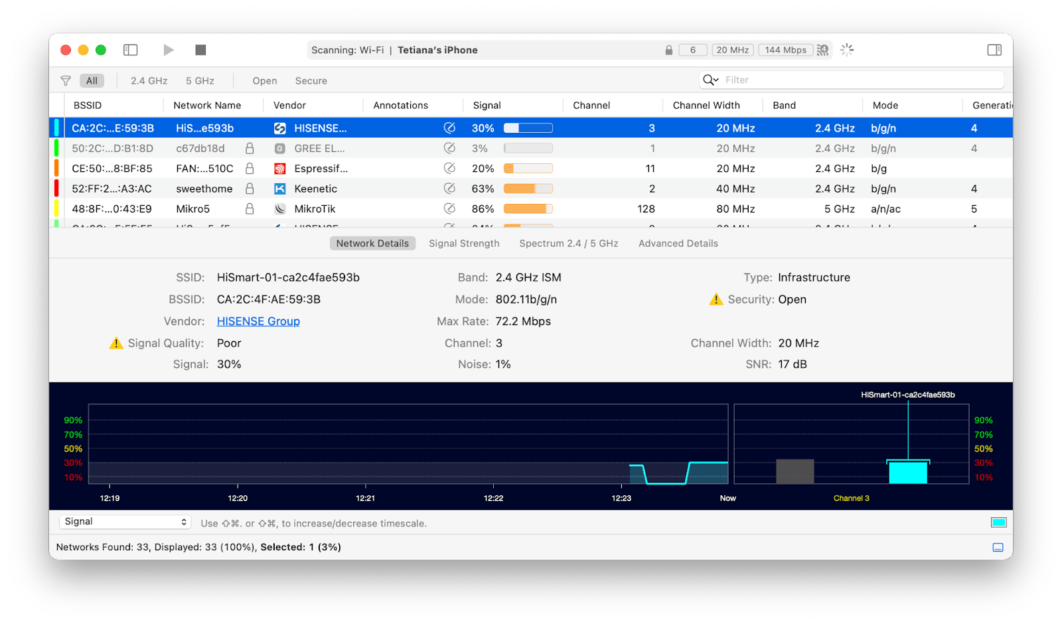Click the cyan graph color swatch
The image size is (1062, 624).
[x=999, y=522]
